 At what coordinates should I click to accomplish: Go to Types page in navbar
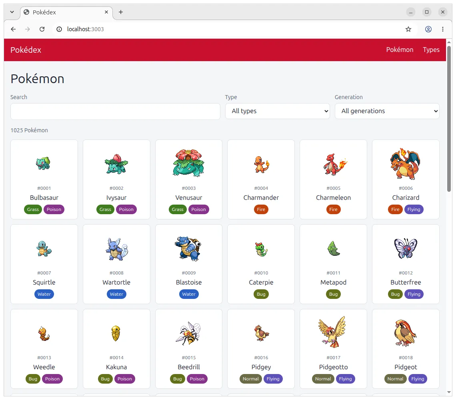pyautogui.click(x=431, y=50)
